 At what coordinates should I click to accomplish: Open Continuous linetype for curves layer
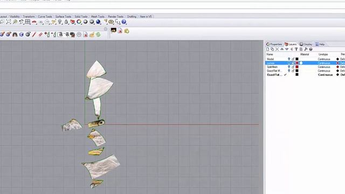324,63
